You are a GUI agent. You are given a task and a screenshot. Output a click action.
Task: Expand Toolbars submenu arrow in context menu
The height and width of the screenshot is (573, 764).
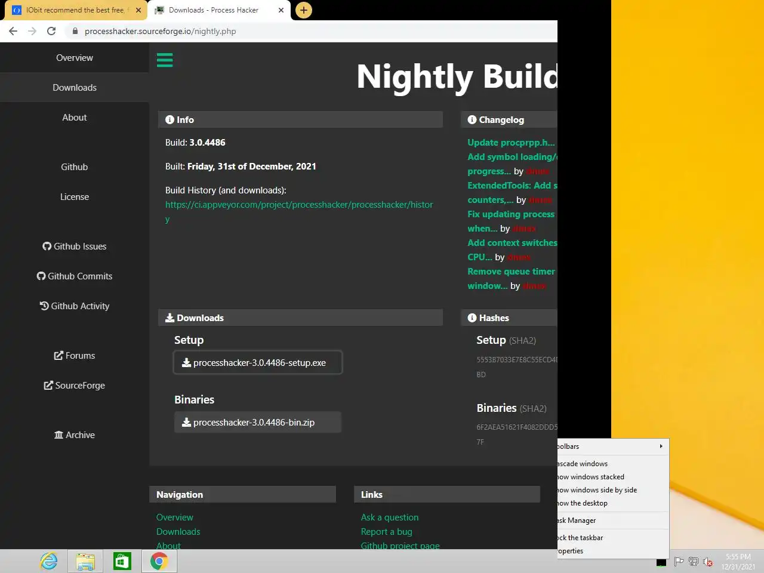click(661, 446)
